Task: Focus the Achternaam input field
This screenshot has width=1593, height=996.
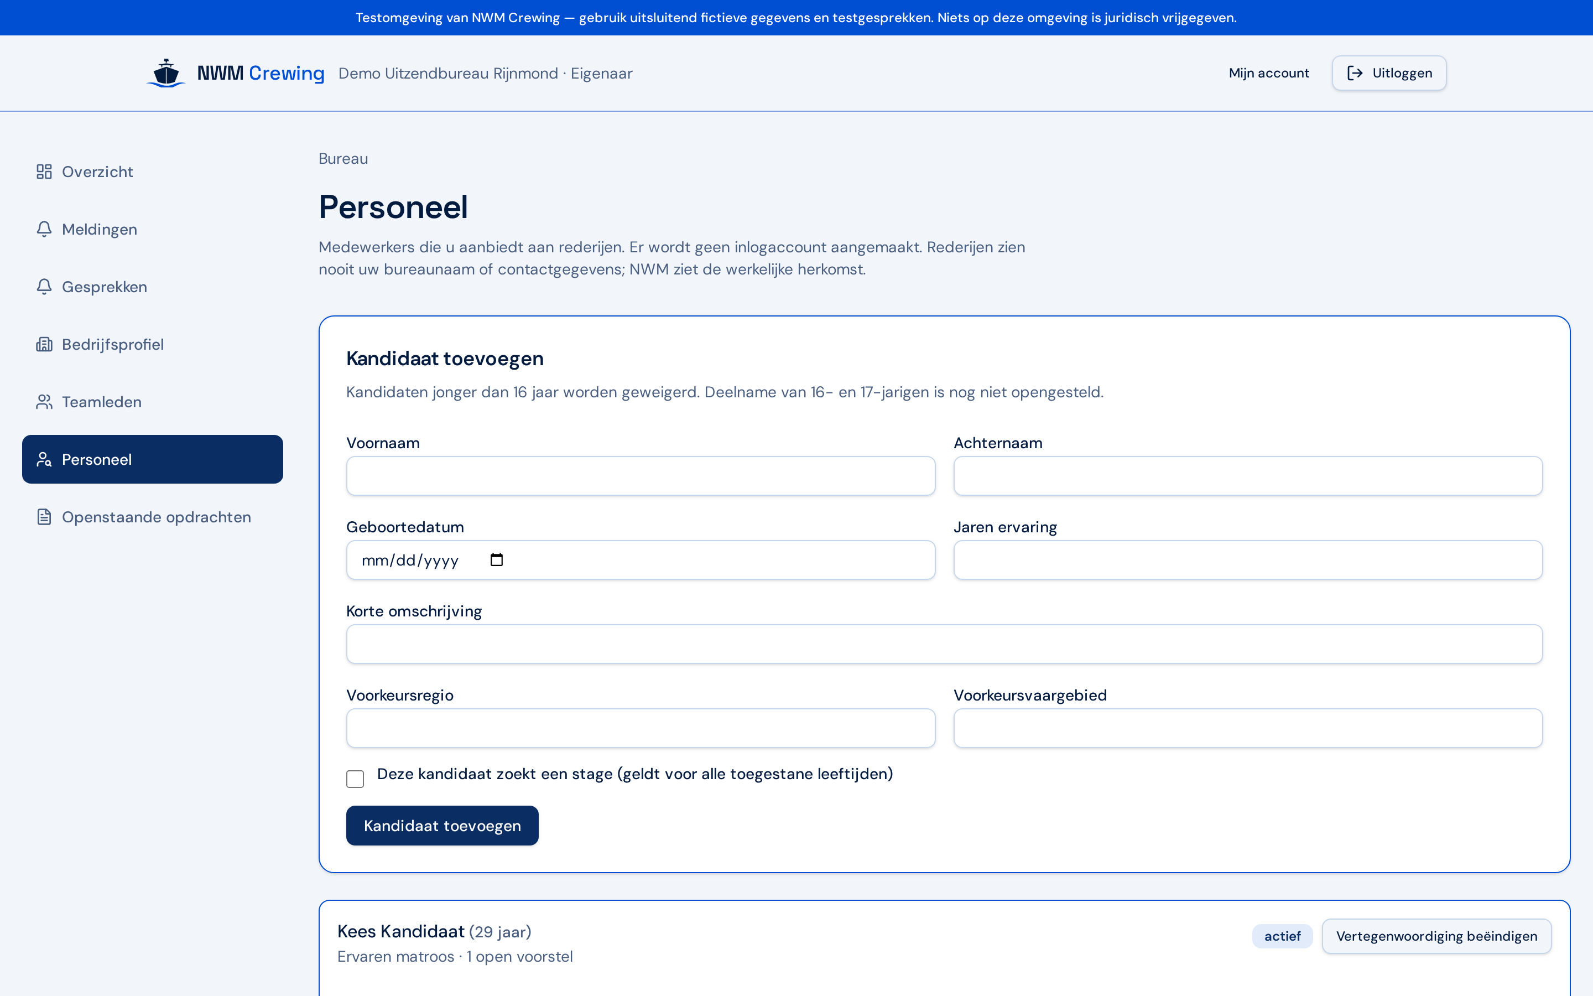Action: (1248, 476)
